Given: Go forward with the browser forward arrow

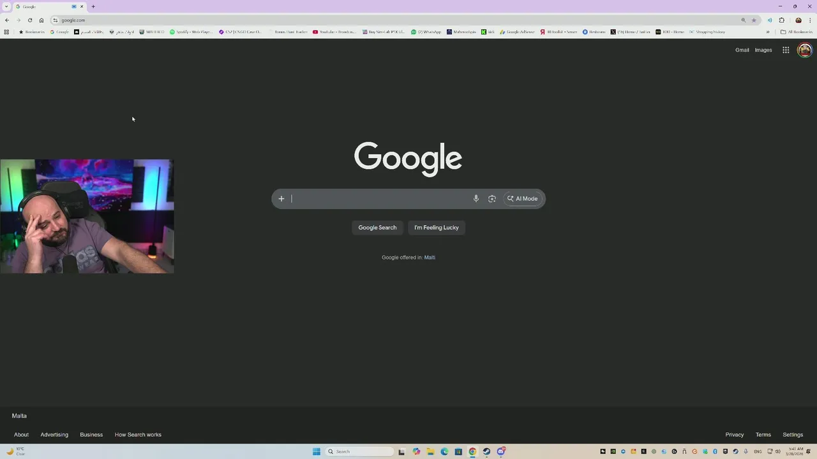Looking at the screenshot, I should (x=19, y=20).
